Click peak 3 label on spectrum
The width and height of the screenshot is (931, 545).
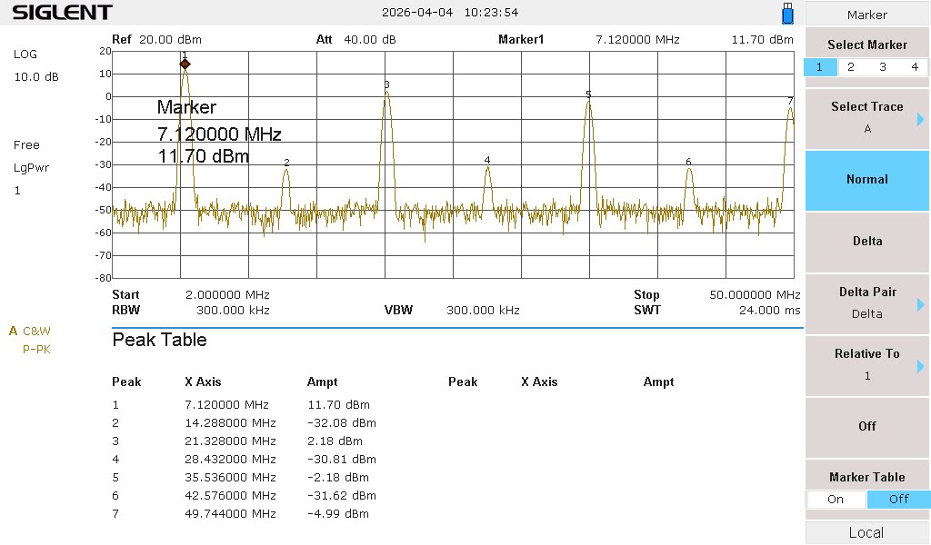(386, 84)
